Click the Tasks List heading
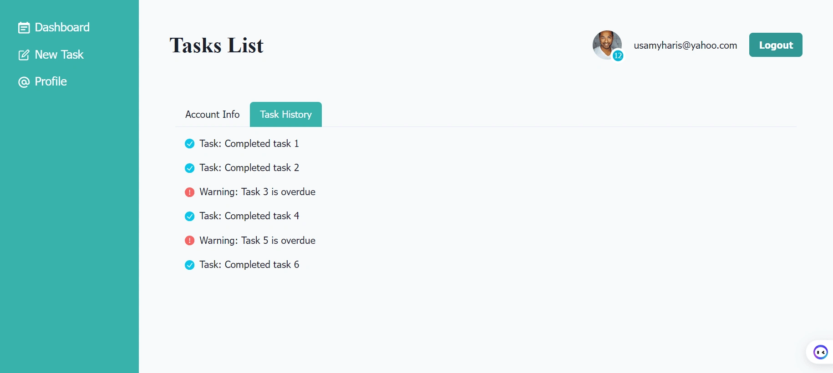The height and width of the screenshot is (373, 833). (x=217, y=45)
